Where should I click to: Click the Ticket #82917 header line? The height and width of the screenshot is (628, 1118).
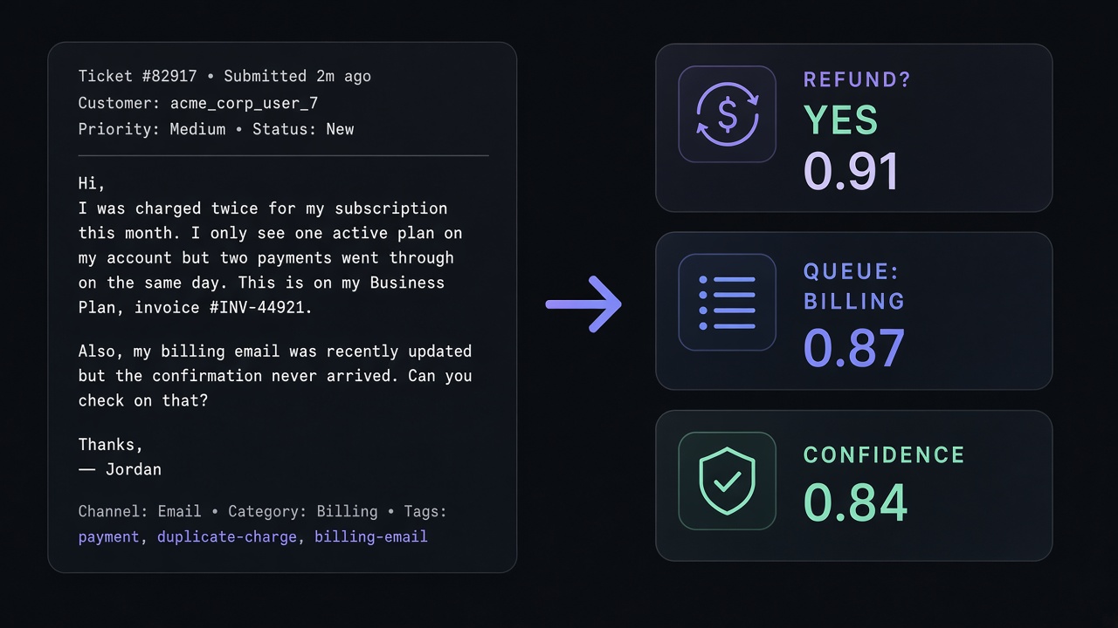tap(224, 77)
